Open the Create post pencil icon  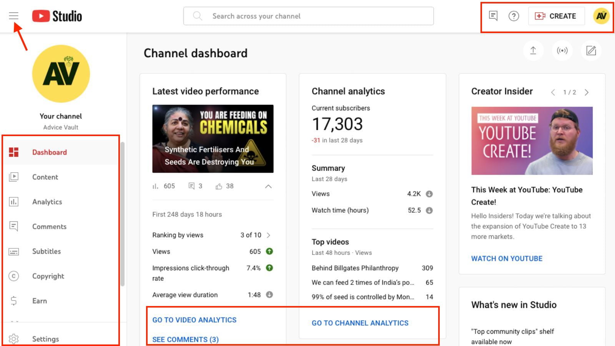click(591, 50)
